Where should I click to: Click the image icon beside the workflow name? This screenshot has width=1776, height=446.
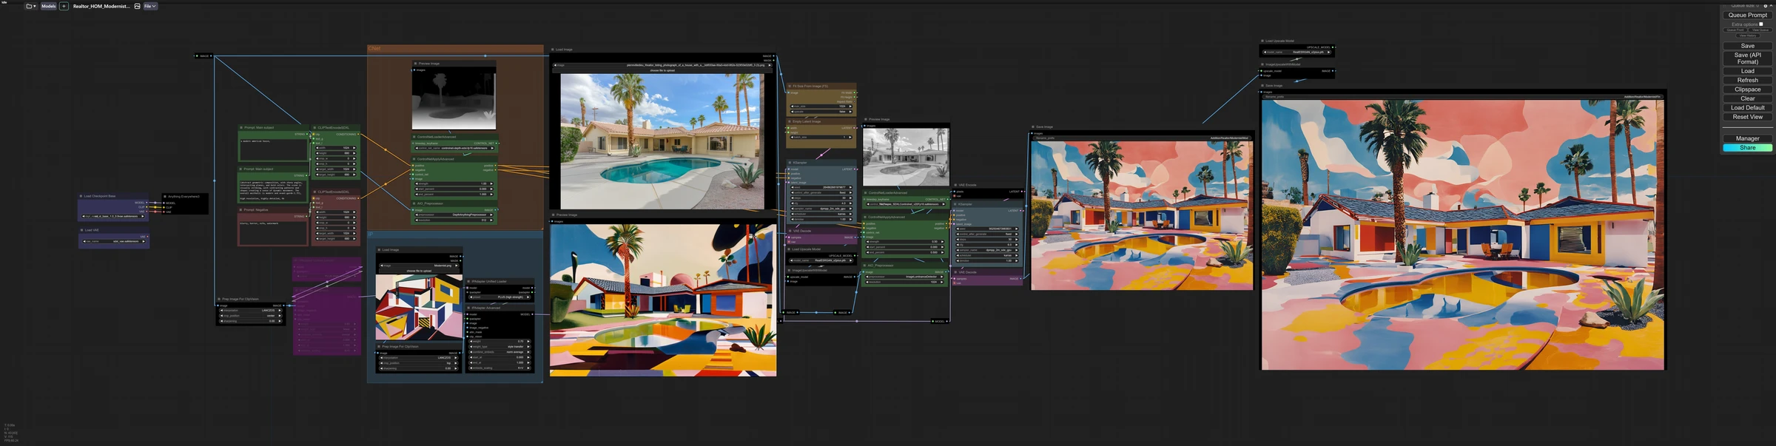[137, 6]
